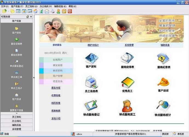Open the 服务内容 link

pos(56,88)
